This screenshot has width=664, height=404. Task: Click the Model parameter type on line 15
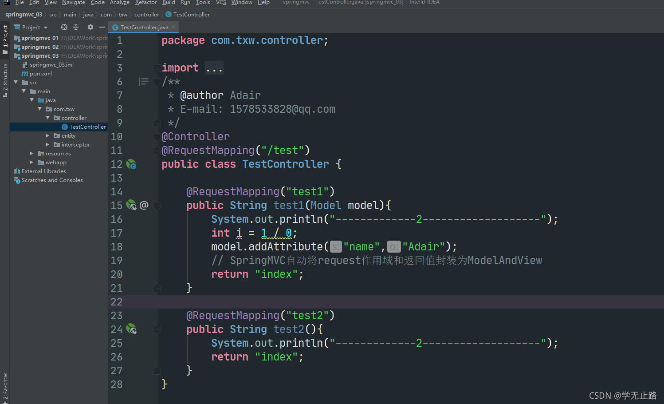click(x=326, y=206)
